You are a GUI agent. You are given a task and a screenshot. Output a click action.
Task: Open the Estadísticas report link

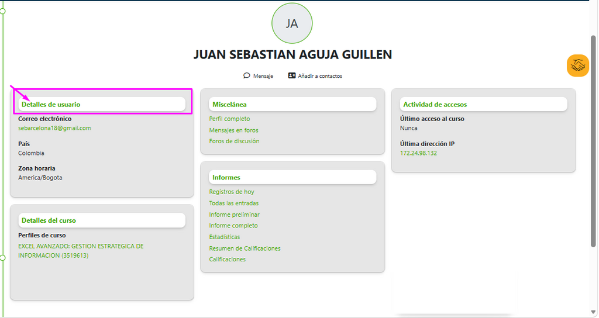(225, 237)
